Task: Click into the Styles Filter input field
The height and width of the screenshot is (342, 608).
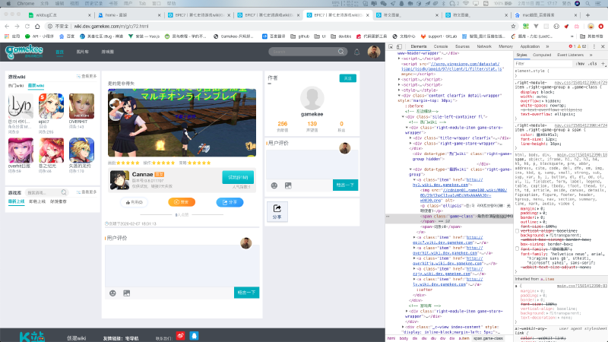Action: [543, 64]
